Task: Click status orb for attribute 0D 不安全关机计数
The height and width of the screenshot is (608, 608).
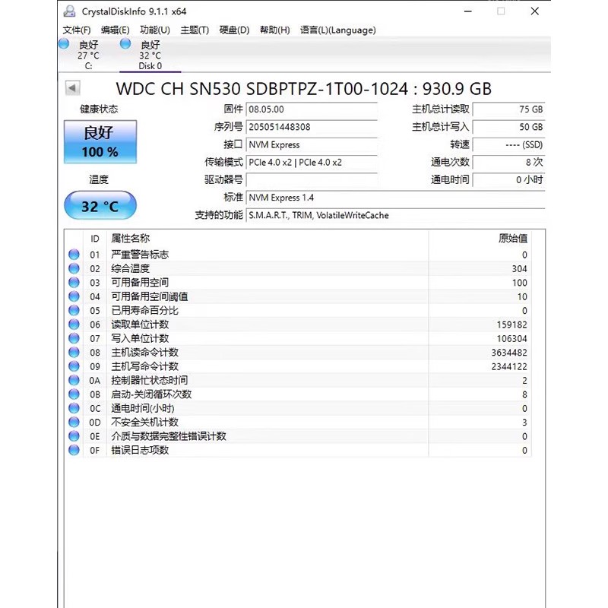Action: 74,422
